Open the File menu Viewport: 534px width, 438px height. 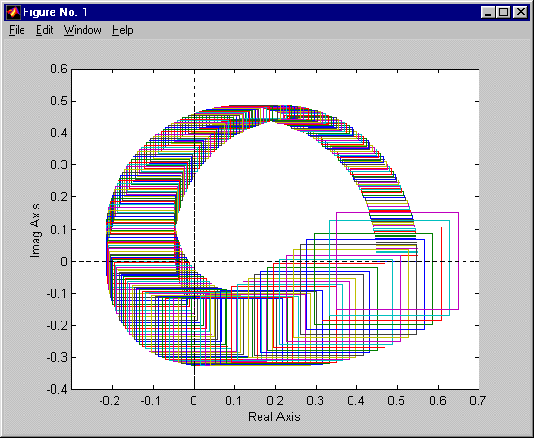17,30
